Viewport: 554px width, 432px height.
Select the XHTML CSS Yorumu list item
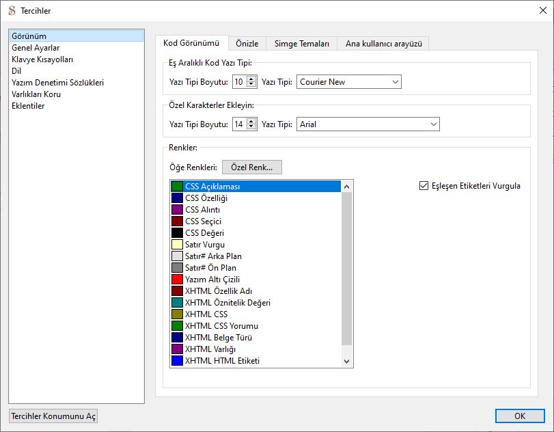[x=255, y=325]
